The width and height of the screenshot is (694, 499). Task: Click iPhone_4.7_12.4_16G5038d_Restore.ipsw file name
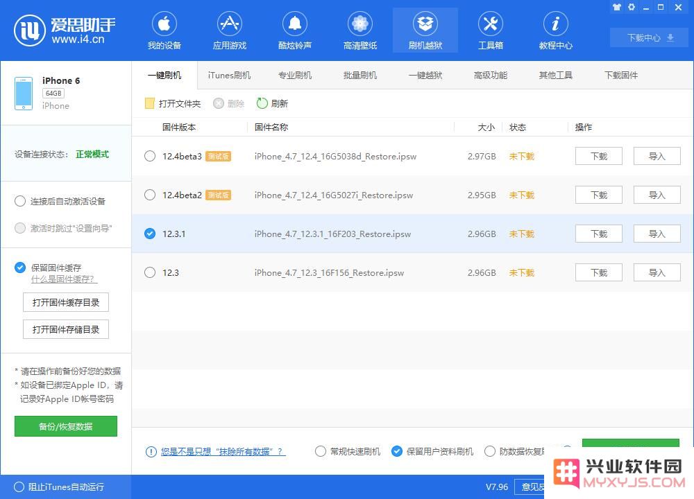[x=335, y=156]
